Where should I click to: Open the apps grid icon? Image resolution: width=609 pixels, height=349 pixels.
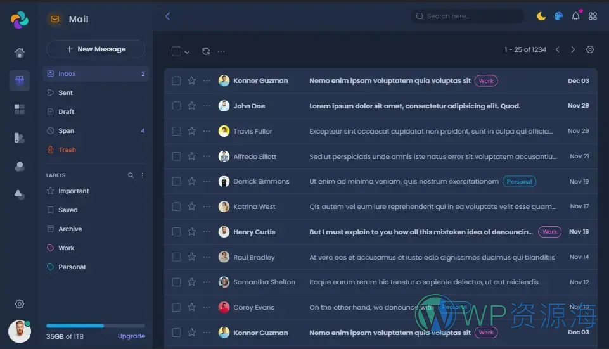pos(593,16)
